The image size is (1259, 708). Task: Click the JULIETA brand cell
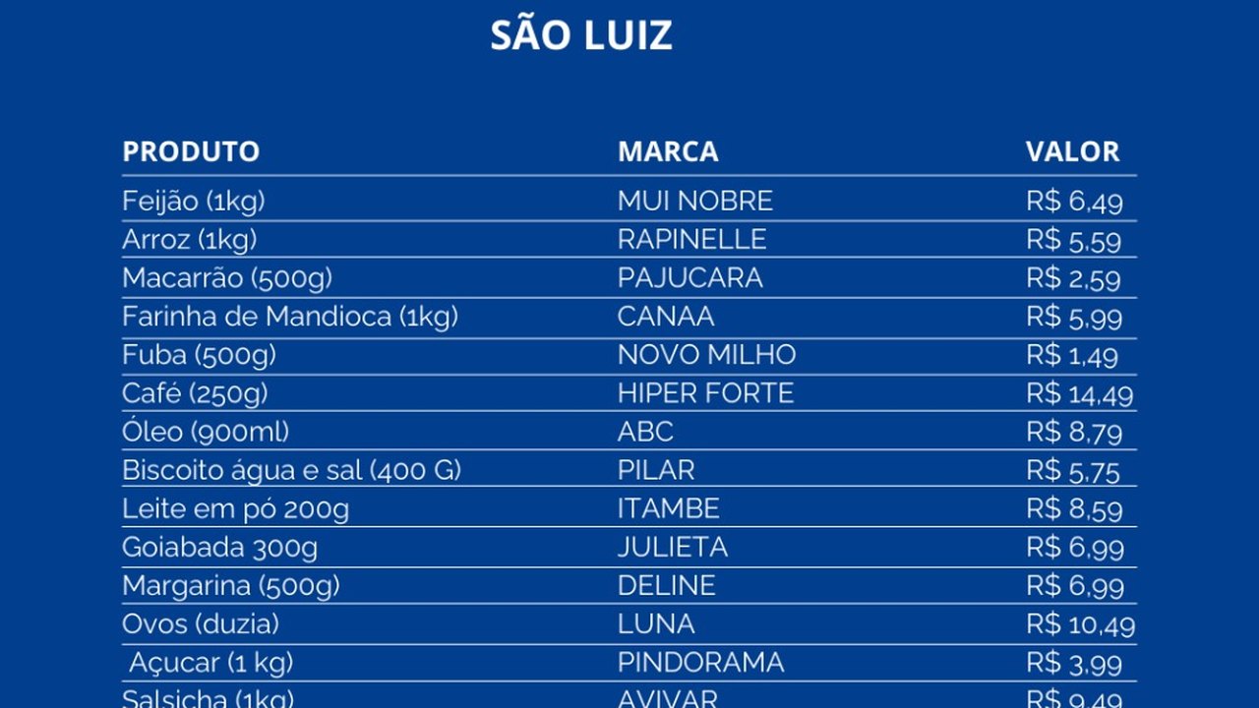point(673,548)
